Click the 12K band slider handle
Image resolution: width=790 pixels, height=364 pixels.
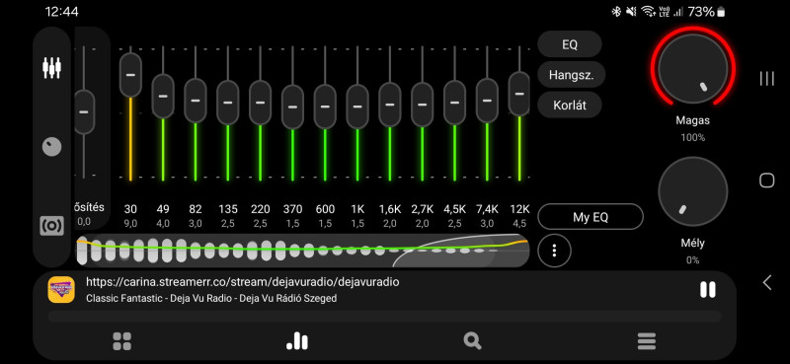(519, 94)
